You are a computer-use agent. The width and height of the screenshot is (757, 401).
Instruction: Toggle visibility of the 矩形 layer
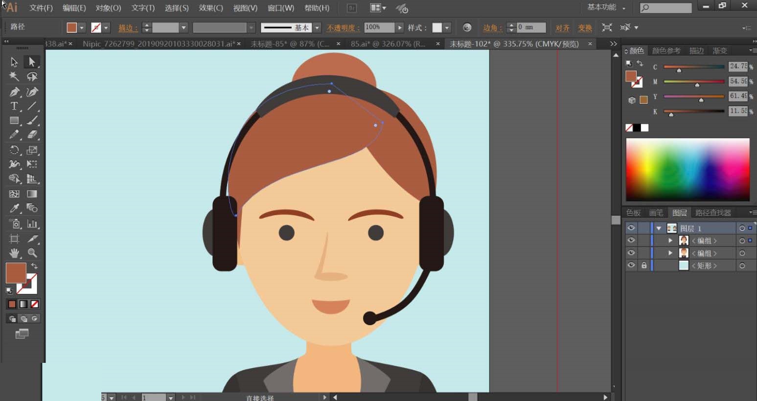click(631, 266)
